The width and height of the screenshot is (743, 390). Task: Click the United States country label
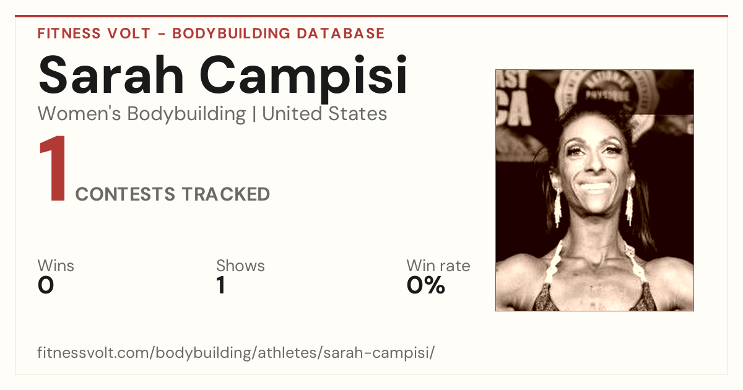click(324, 114)
